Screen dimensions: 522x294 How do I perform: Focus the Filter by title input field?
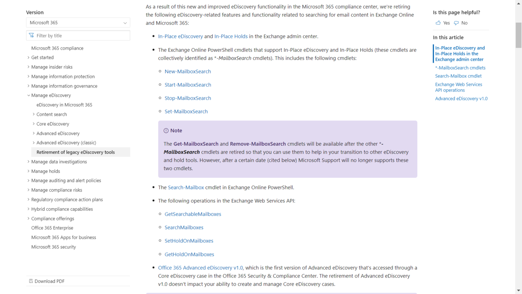(78, 35)
